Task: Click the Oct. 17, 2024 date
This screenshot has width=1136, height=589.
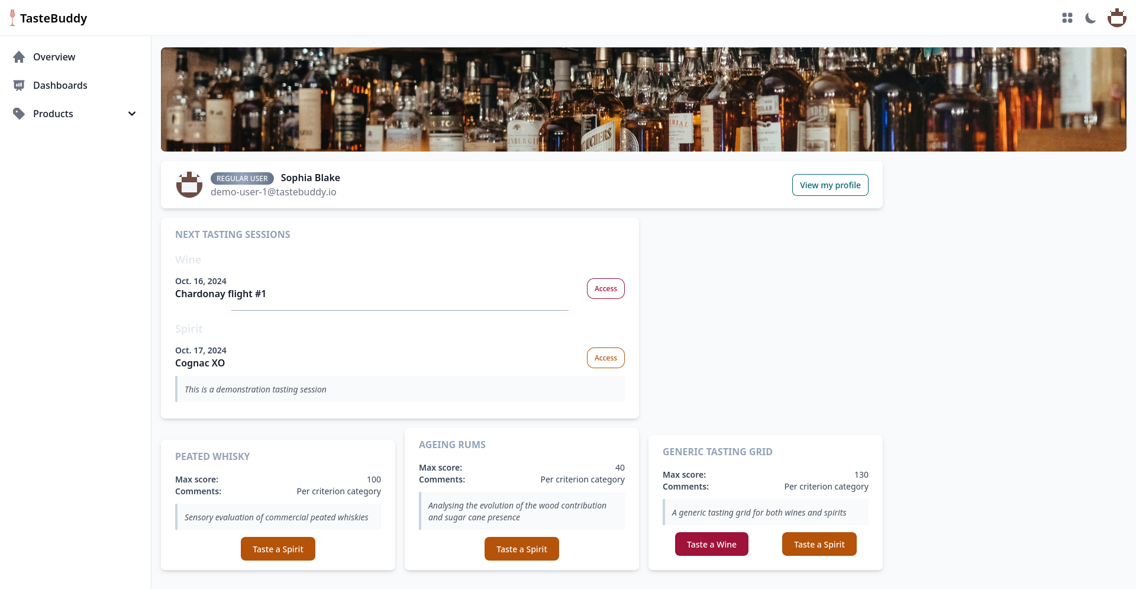Action: 201,350
